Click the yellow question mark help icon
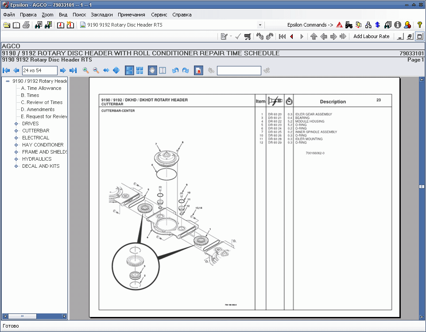 419,25
